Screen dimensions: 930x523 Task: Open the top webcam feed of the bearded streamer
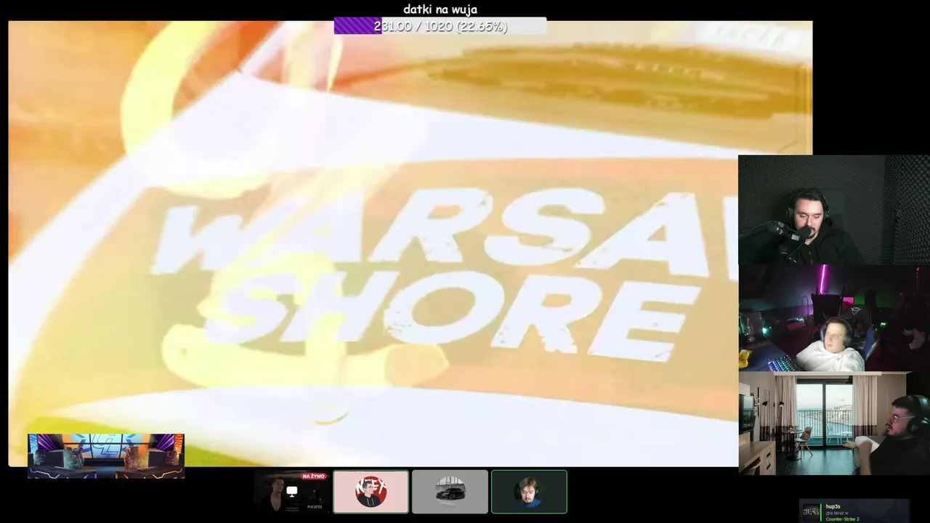(834, 210)
